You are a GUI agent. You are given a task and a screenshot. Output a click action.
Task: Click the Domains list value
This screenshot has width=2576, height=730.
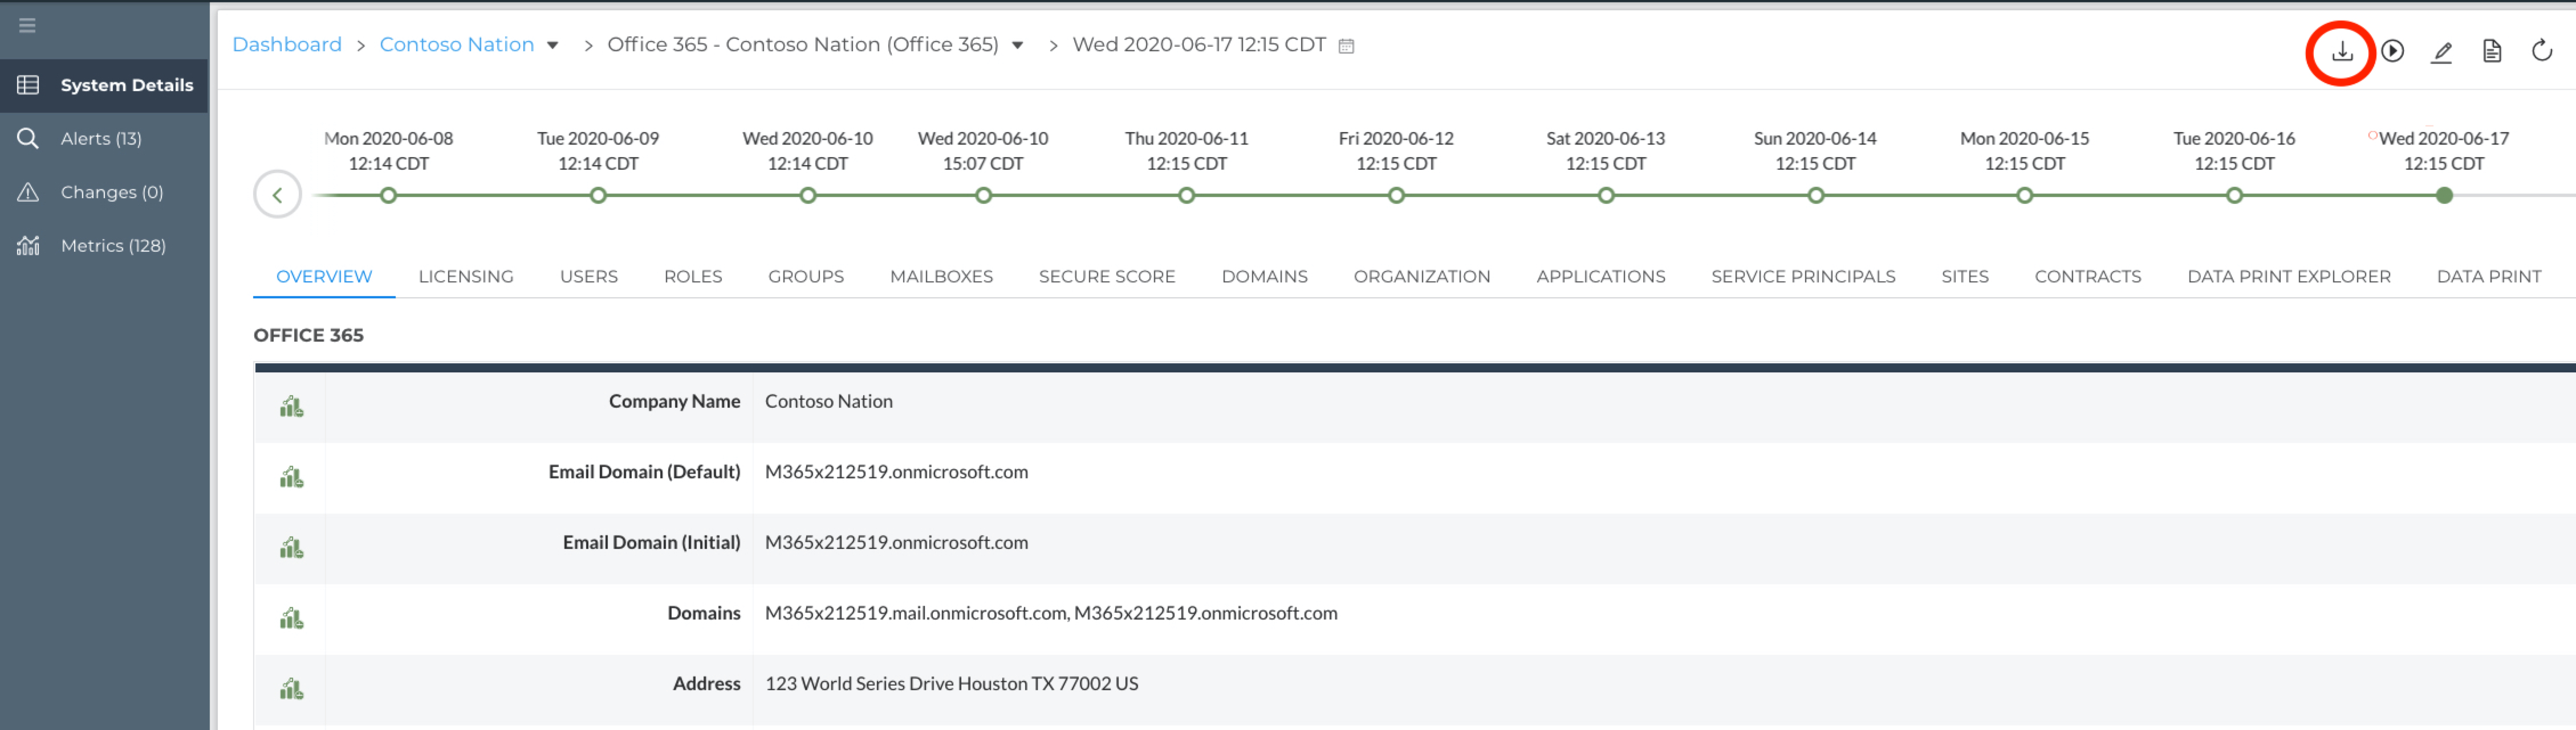tap(1051, 613)
